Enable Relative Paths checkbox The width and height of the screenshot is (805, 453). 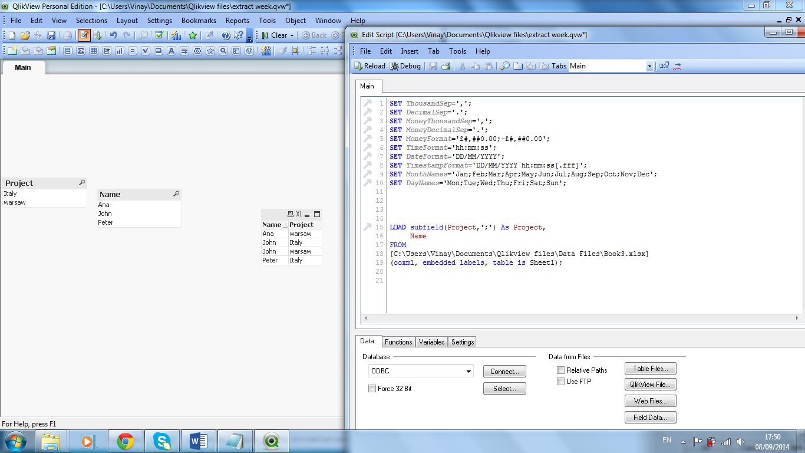point(560,370)
